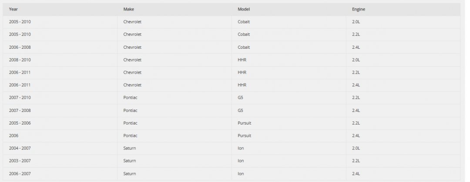
Task: Select Pontiac in the single-year 2006 row
Action: click(x=130, y=135)
